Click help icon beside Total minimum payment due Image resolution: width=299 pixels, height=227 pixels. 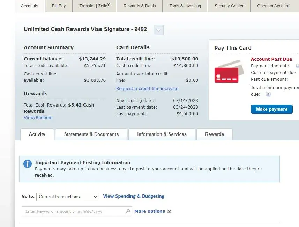(268, 94)
